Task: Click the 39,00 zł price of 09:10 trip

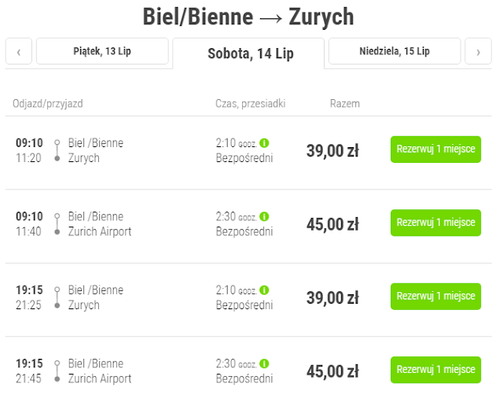Action: coord(332,151)
